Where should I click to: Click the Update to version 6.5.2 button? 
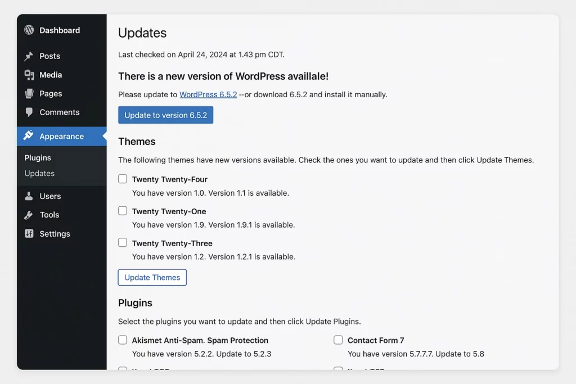coord(165,115)
